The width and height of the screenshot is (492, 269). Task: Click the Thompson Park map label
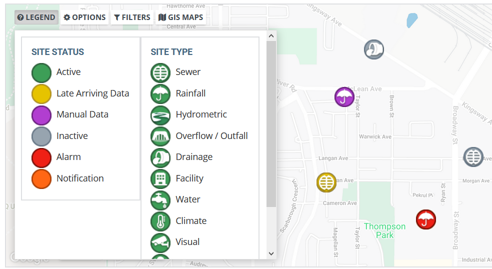click(384, 230)
